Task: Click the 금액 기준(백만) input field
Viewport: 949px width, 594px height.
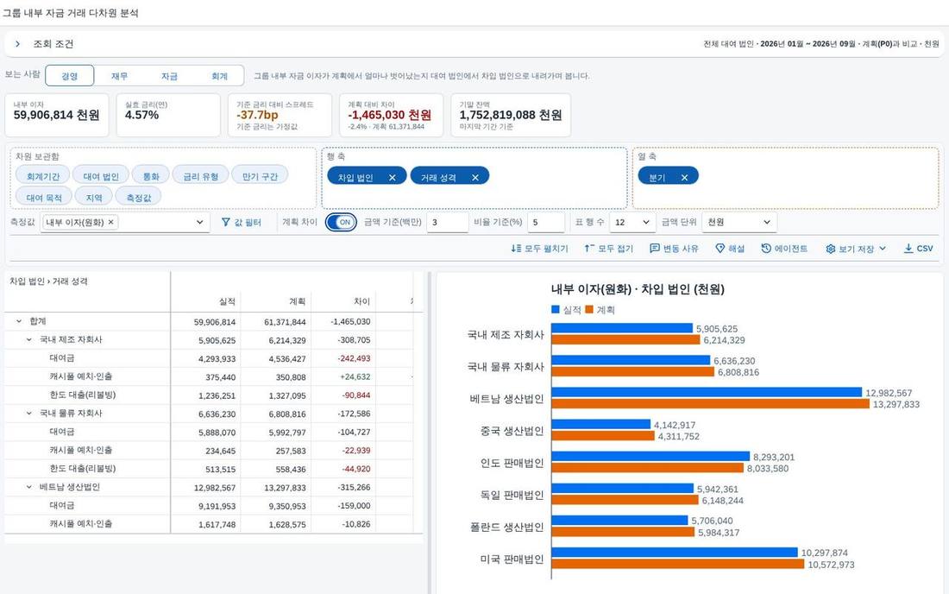Action: pyautogui.click(x=447, y=222)
